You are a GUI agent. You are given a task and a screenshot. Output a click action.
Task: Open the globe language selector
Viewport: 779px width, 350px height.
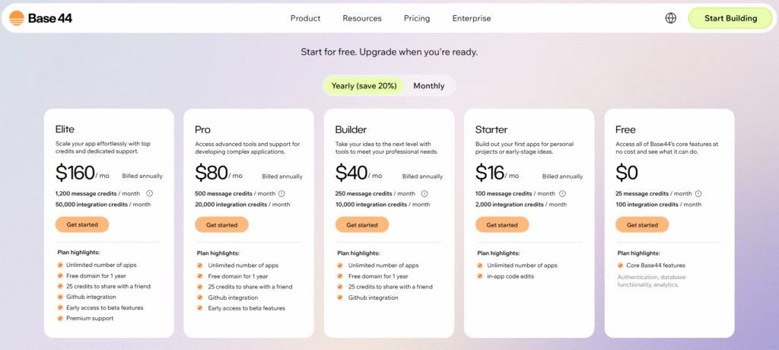pyautogui.click(x=670, y=18)
